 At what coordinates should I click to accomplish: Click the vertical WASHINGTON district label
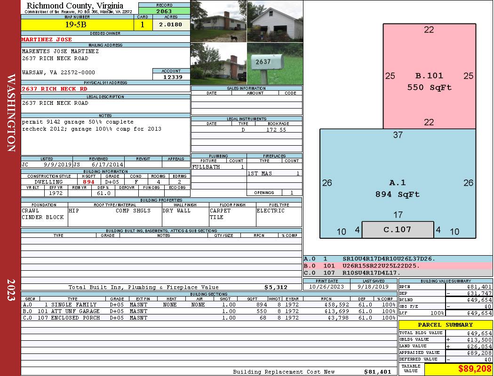point(11,113)
